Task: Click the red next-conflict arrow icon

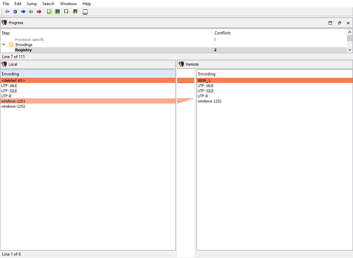Action: point(39,11)
